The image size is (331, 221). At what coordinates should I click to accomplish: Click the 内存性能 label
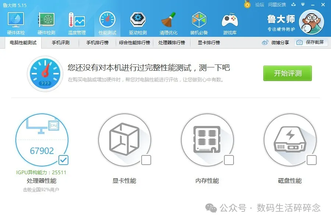coord(207,180)
